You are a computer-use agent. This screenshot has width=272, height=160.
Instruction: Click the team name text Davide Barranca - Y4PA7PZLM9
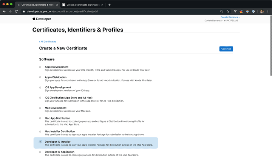point(221,21)
